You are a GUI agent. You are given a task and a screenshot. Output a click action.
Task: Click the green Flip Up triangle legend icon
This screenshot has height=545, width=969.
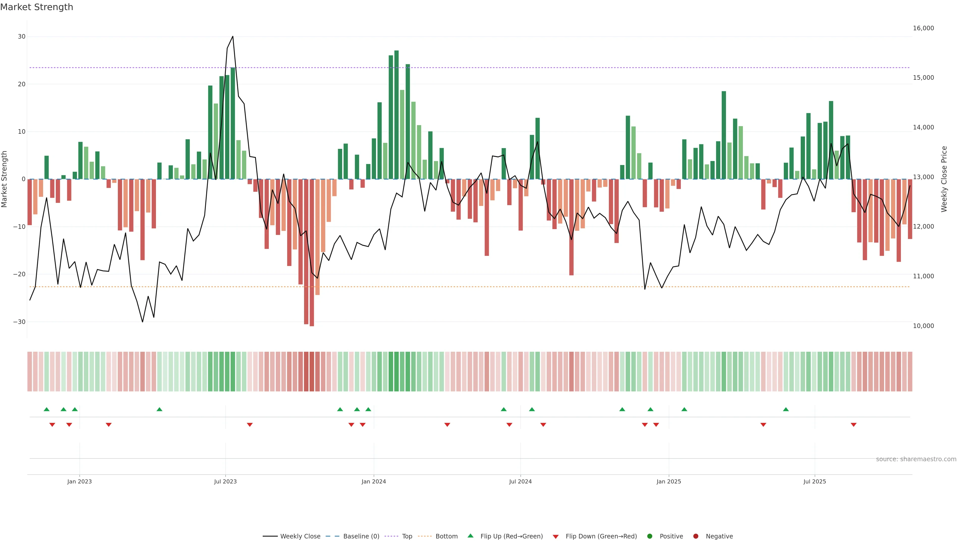click(470, 536)
